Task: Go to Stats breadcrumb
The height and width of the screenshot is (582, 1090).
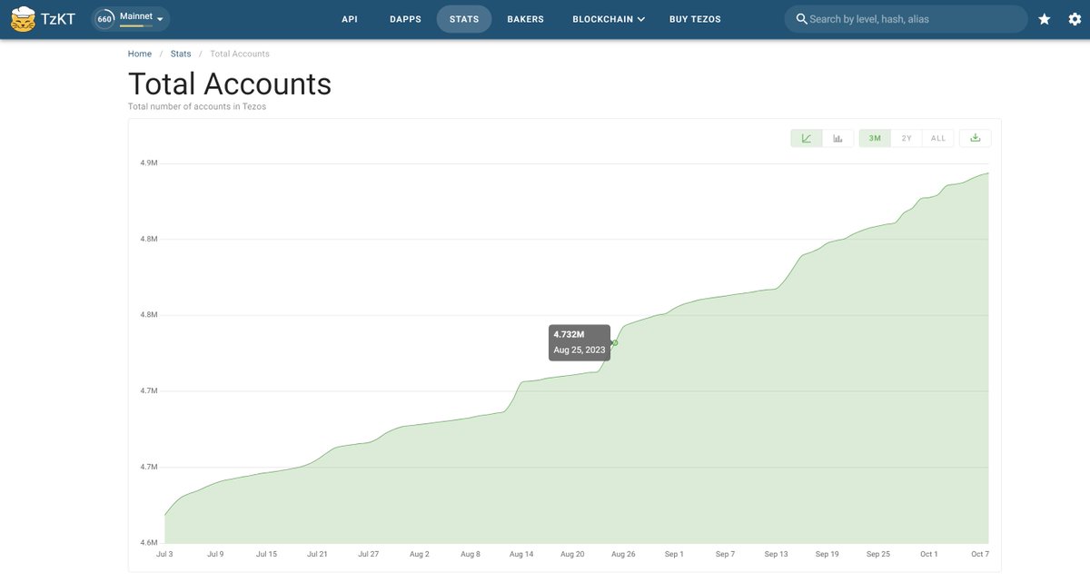Action: tap(181, 54)
